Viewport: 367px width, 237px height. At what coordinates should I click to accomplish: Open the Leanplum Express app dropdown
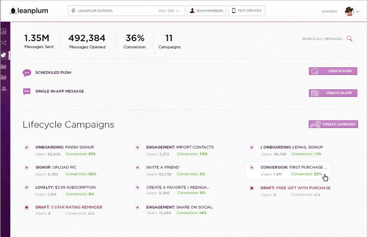[x=126, y=11]
